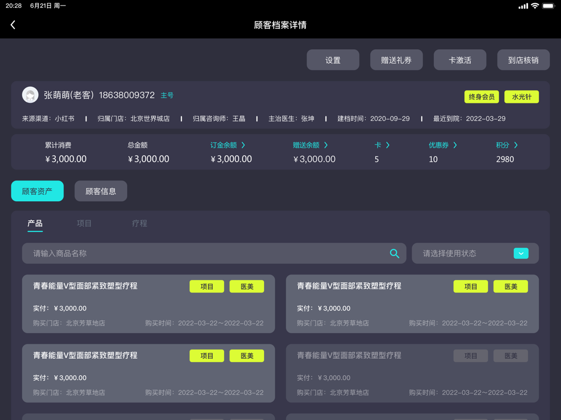Click the search magnifier icon
This screenshot has width=561, height=420.
[394, 253]
